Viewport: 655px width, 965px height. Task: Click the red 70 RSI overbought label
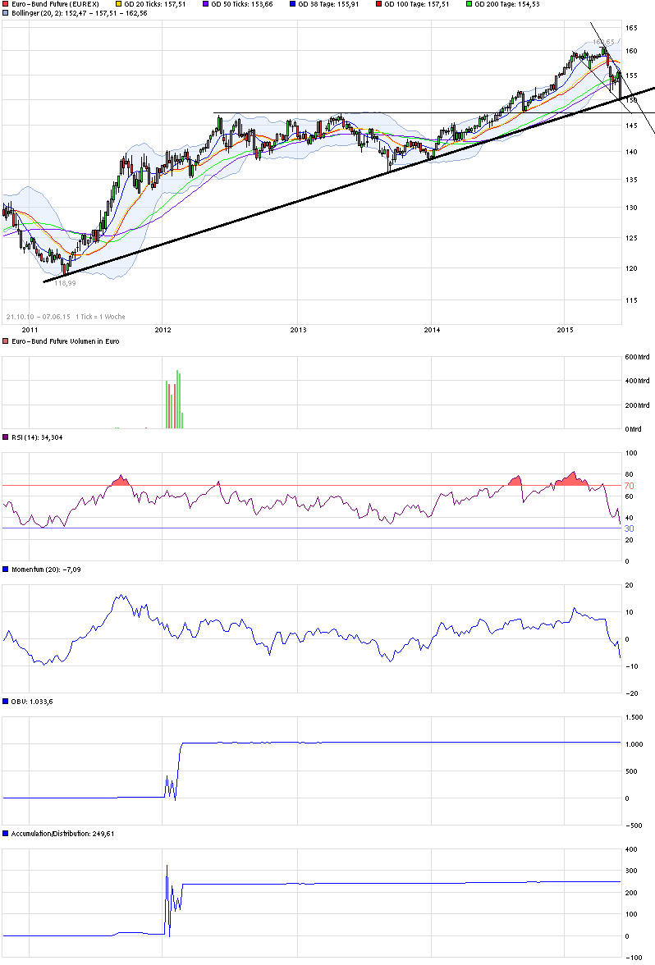[629, 486]
